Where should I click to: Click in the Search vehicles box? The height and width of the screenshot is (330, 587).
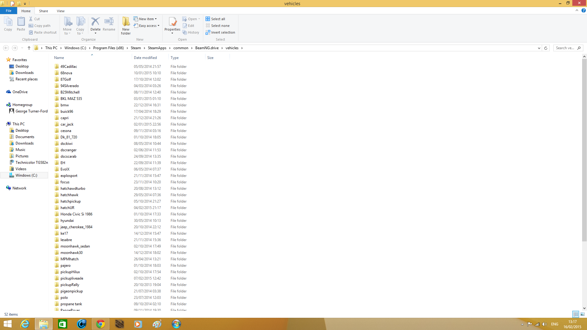tap(568, 48)
